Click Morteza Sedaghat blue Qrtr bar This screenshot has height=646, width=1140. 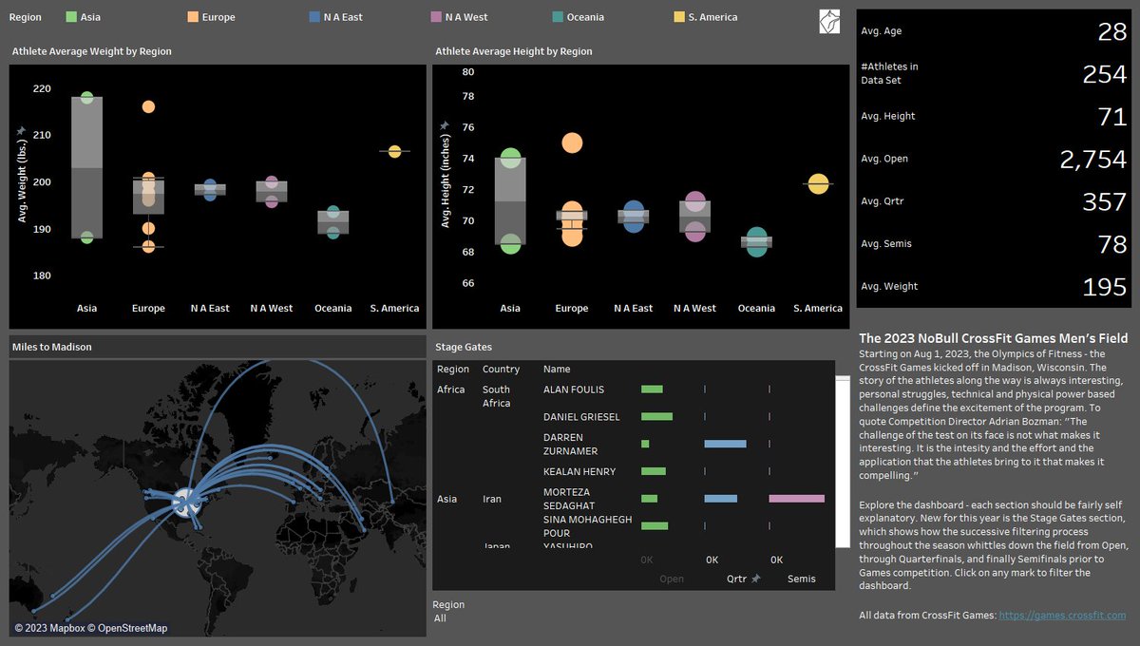pyautogui.click(x=720, y=499)
